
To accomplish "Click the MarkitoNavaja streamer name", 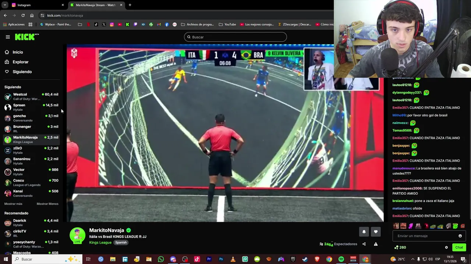I will pos(107,230).
